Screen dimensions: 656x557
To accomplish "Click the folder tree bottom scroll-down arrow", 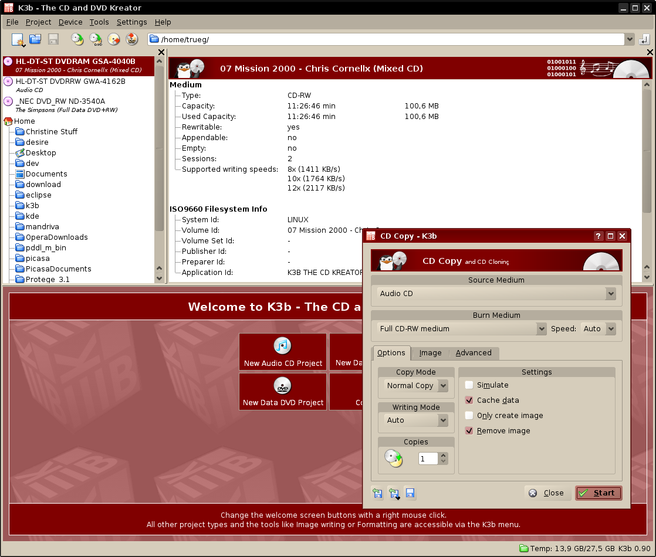I will tap(159, 278).
